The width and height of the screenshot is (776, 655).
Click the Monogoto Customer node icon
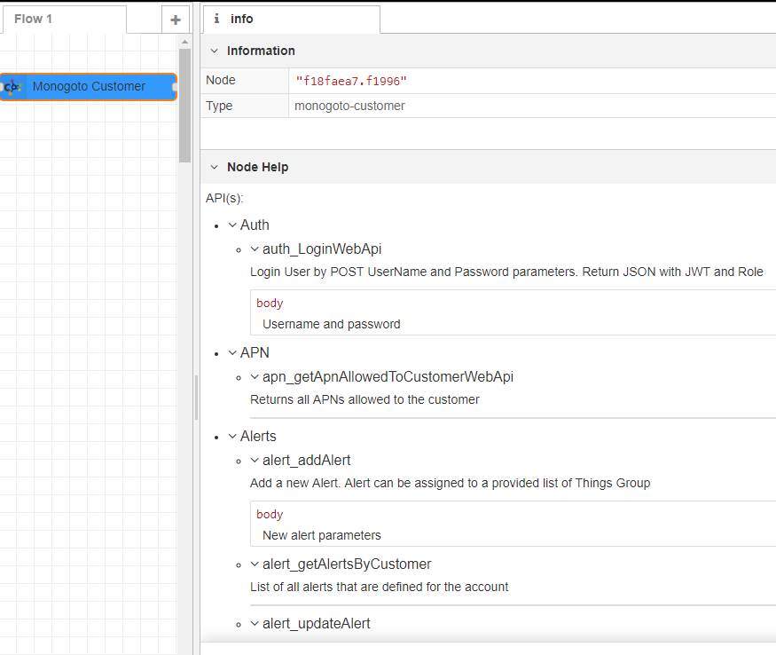[13, 87]
